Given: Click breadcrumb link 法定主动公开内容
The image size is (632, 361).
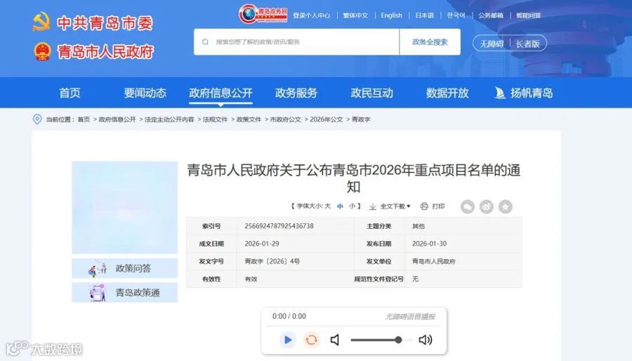Looking at the screenshot, I should coord(169,119).
